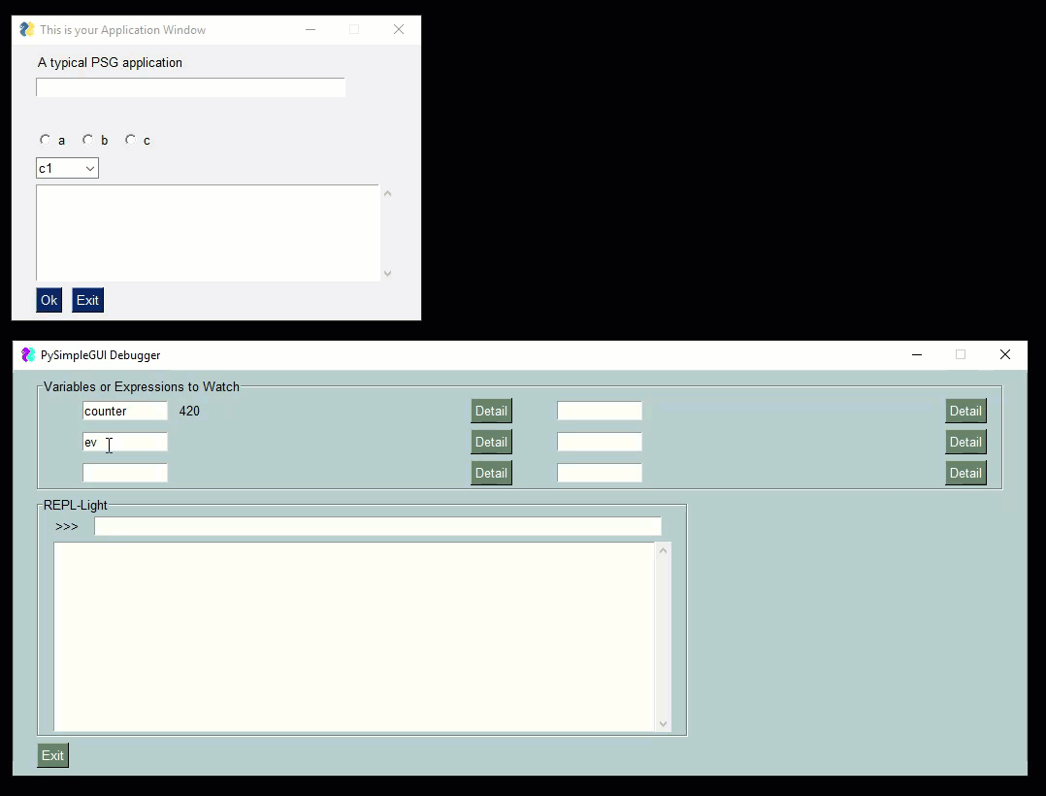Viewport: 1046px width, 796px height.
Task: Select radio button b
Action: click(x=86, y=139)
